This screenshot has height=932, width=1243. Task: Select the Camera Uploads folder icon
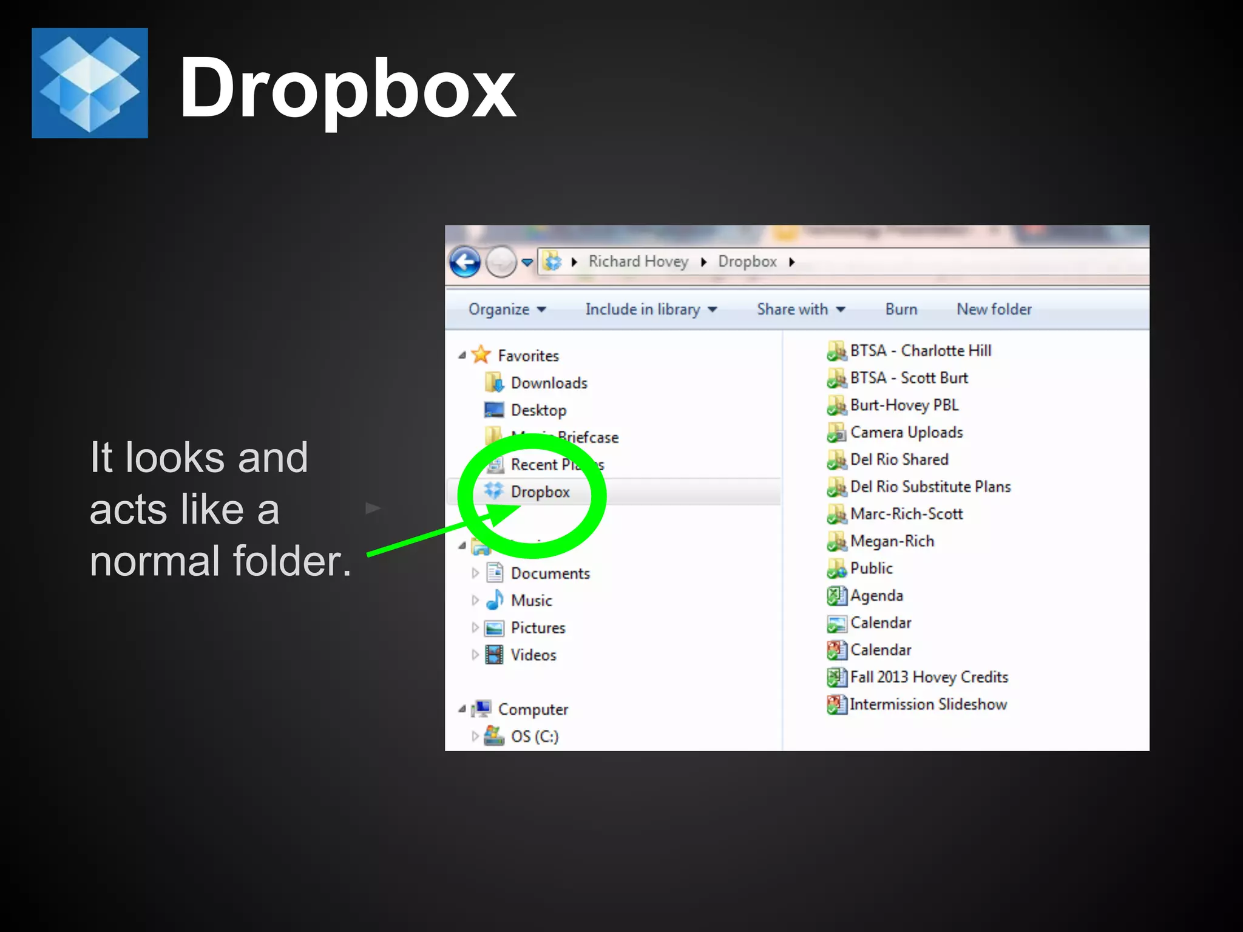pos(836,433)
